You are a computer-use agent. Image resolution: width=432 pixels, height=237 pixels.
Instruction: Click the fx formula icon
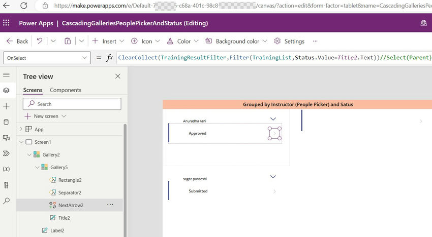coord(109,58)
